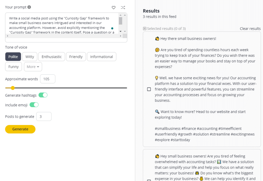Click the thinking face emoji in first post

pyautogui.click(x=157, y=50)
